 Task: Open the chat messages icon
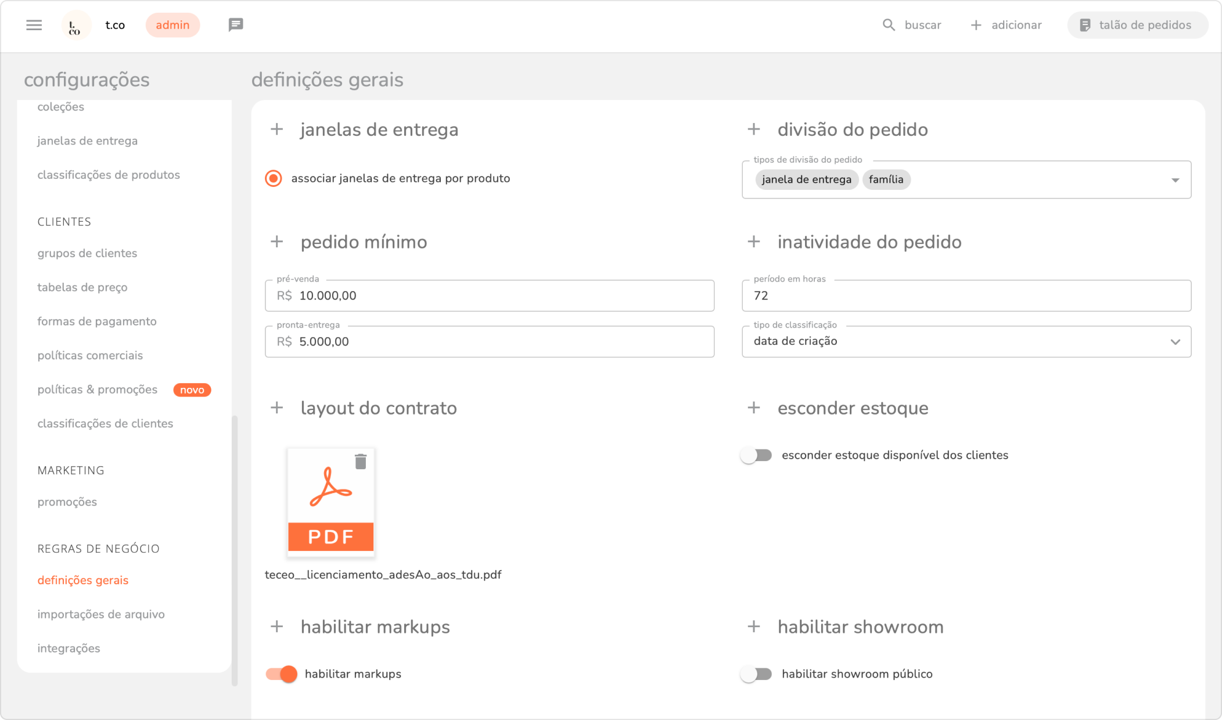coord(236,25)
